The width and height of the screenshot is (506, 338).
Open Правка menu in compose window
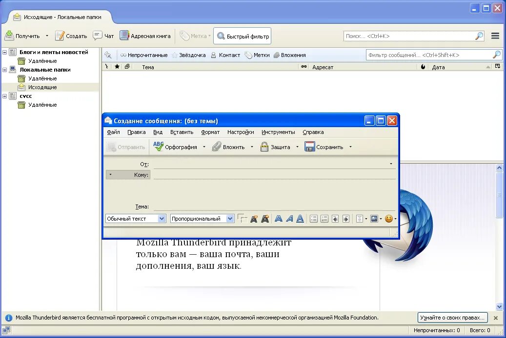[137, 132]
